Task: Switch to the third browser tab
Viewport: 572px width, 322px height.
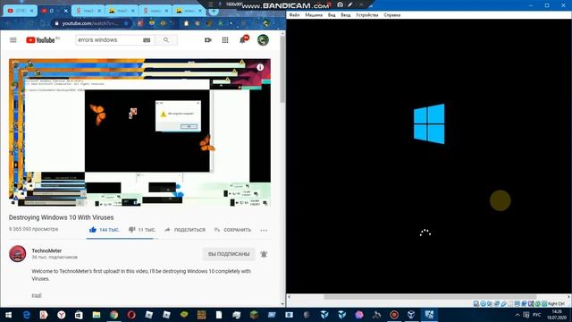Action: point(88,11)
